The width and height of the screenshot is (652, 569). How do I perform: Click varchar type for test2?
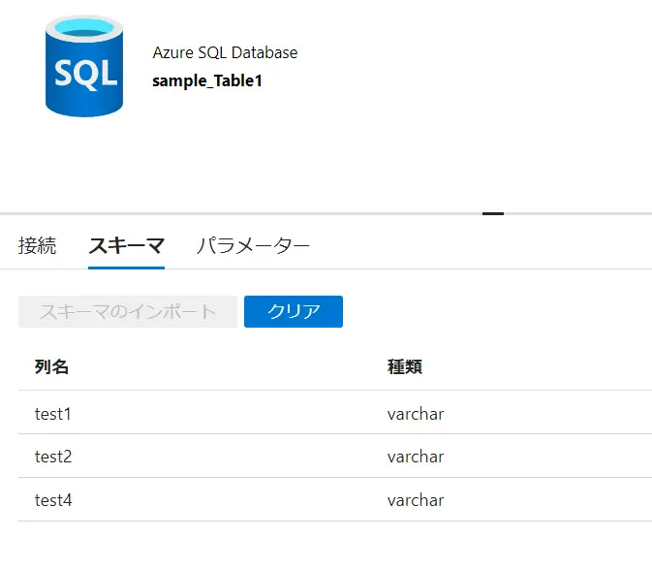click(416, 458)
